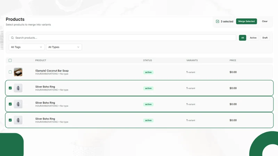The height and width of the screenshot is (156, 278).
Task: Open the All Tags dropdown
Action: click(x=27, y=47)
